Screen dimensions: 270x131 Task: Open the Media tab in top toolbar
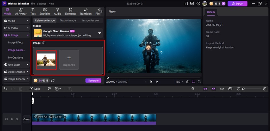pos(7,12)
